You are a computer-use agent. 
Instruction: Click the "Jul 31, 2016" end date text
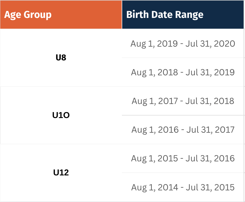pos(210,158)
